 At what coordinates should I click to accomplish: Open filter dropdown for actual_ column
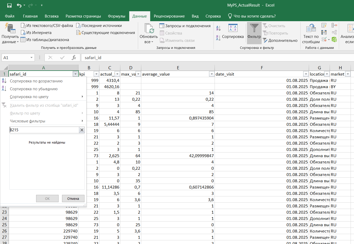117,74
